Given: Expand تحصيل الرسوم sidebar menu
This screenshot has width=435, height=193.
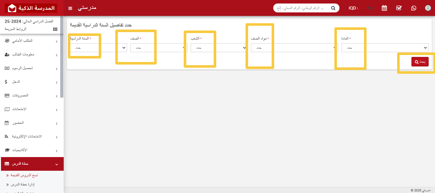Looking at the screenshot, I should click(32, 68).
